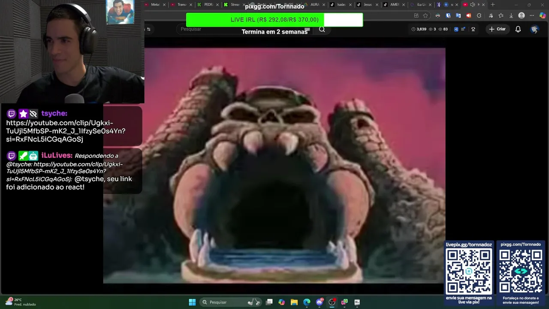Mute the audio-playing browser tab
The height and width of the screenshot is (309, 549).
[472, 5]
